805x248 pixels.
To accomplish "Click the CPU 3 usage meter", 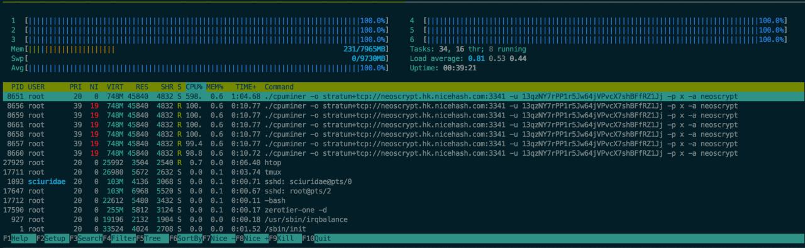I will (x=200, y=39).
